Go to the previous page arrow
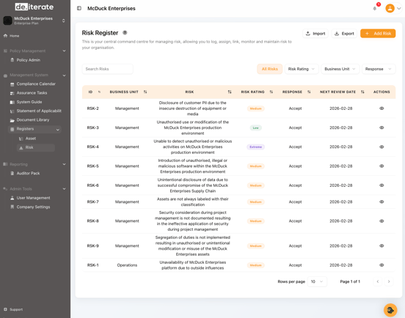 tap(378, 281)
